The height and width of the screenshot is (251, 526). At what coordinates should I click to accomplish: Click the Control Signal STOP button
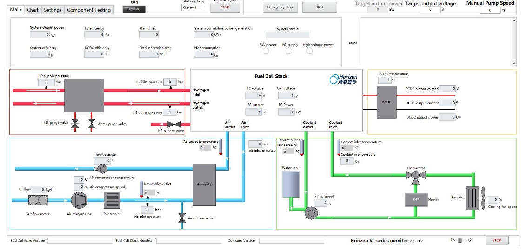pyautogui.click(x=225, y=7)
